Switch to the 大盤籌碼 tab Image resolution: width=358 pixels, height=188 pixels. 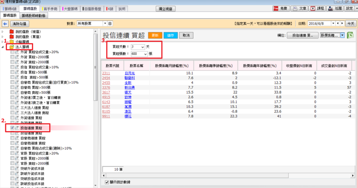tap(70, 9)
